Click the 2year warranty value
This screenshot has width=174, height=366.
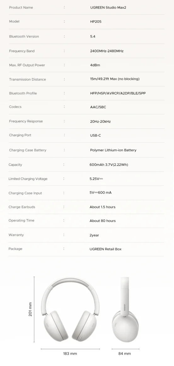(x=94, y=235)
